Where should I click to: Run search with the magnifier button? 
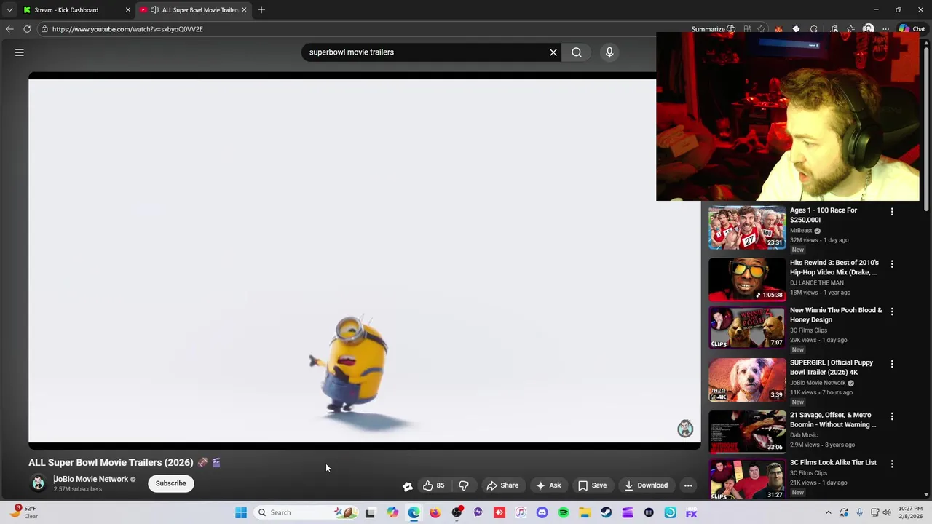click(x=577, y=52)
